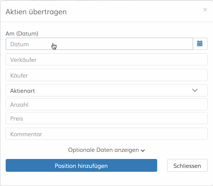Screen dimensions: 213x186
Task: Add the position using the blue button
Action: [81, 165]
